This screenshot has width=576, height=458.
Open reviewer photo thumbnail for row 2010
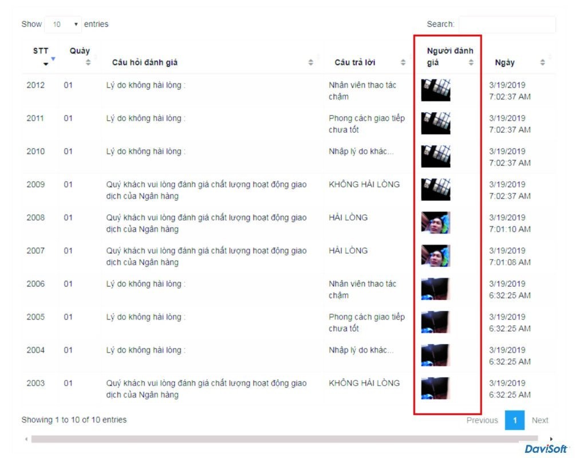436,156
